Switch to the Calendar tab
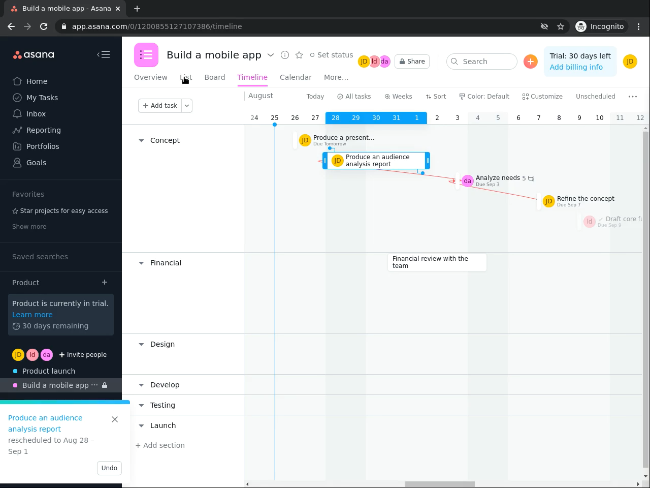The image size is (650, 488). [x=296, y=77]
